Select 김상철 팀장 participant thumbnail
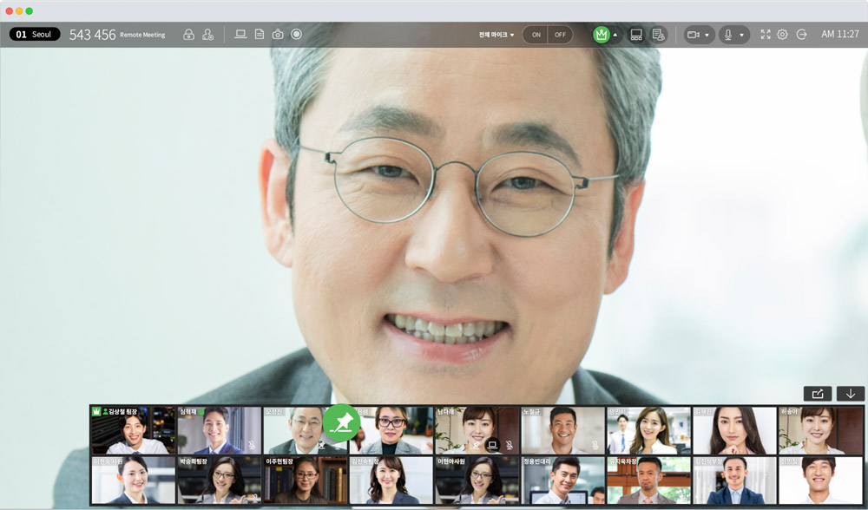Viewport: 868px width, 510px height. click(x=133, y=431)
